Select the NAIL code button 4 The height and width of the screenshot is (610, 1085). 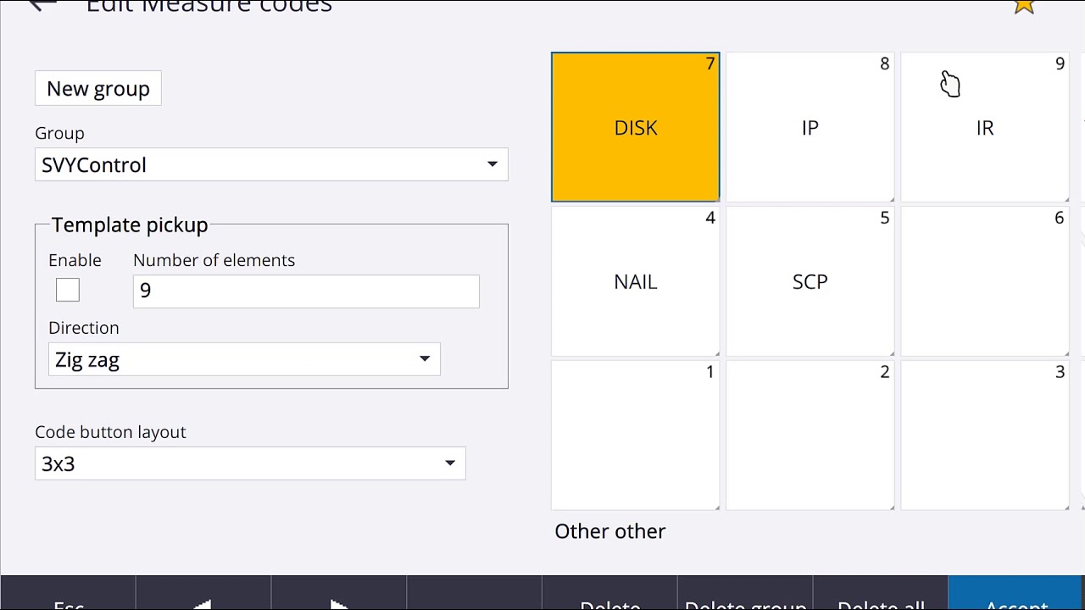(636, 281)
